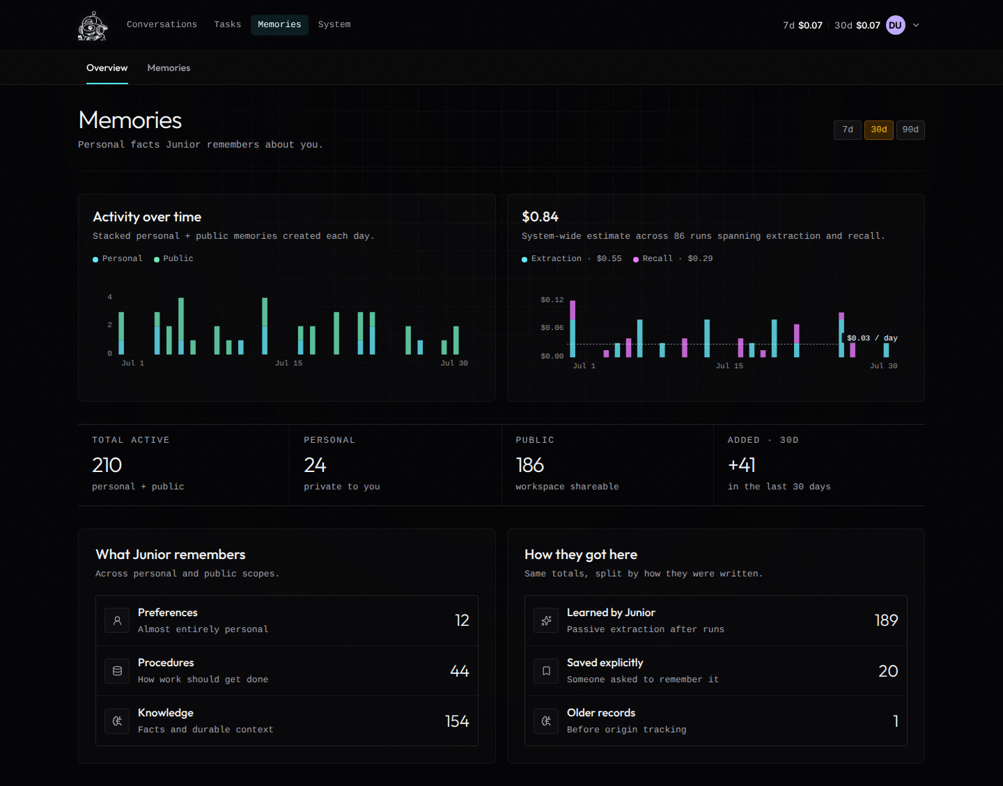Click the Recall legend color dot

pos(636,260)
